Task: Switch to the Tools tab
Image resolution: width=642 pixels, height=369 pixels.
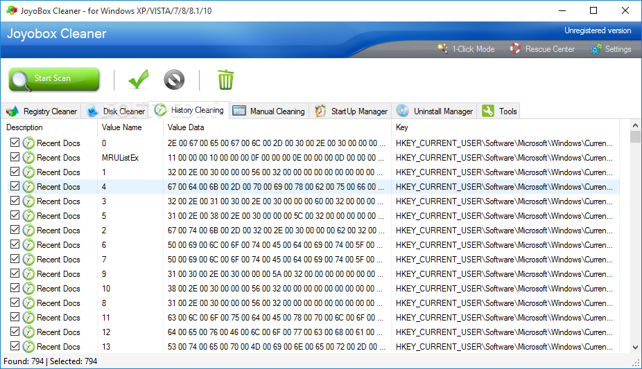Action: pos(499,111)
